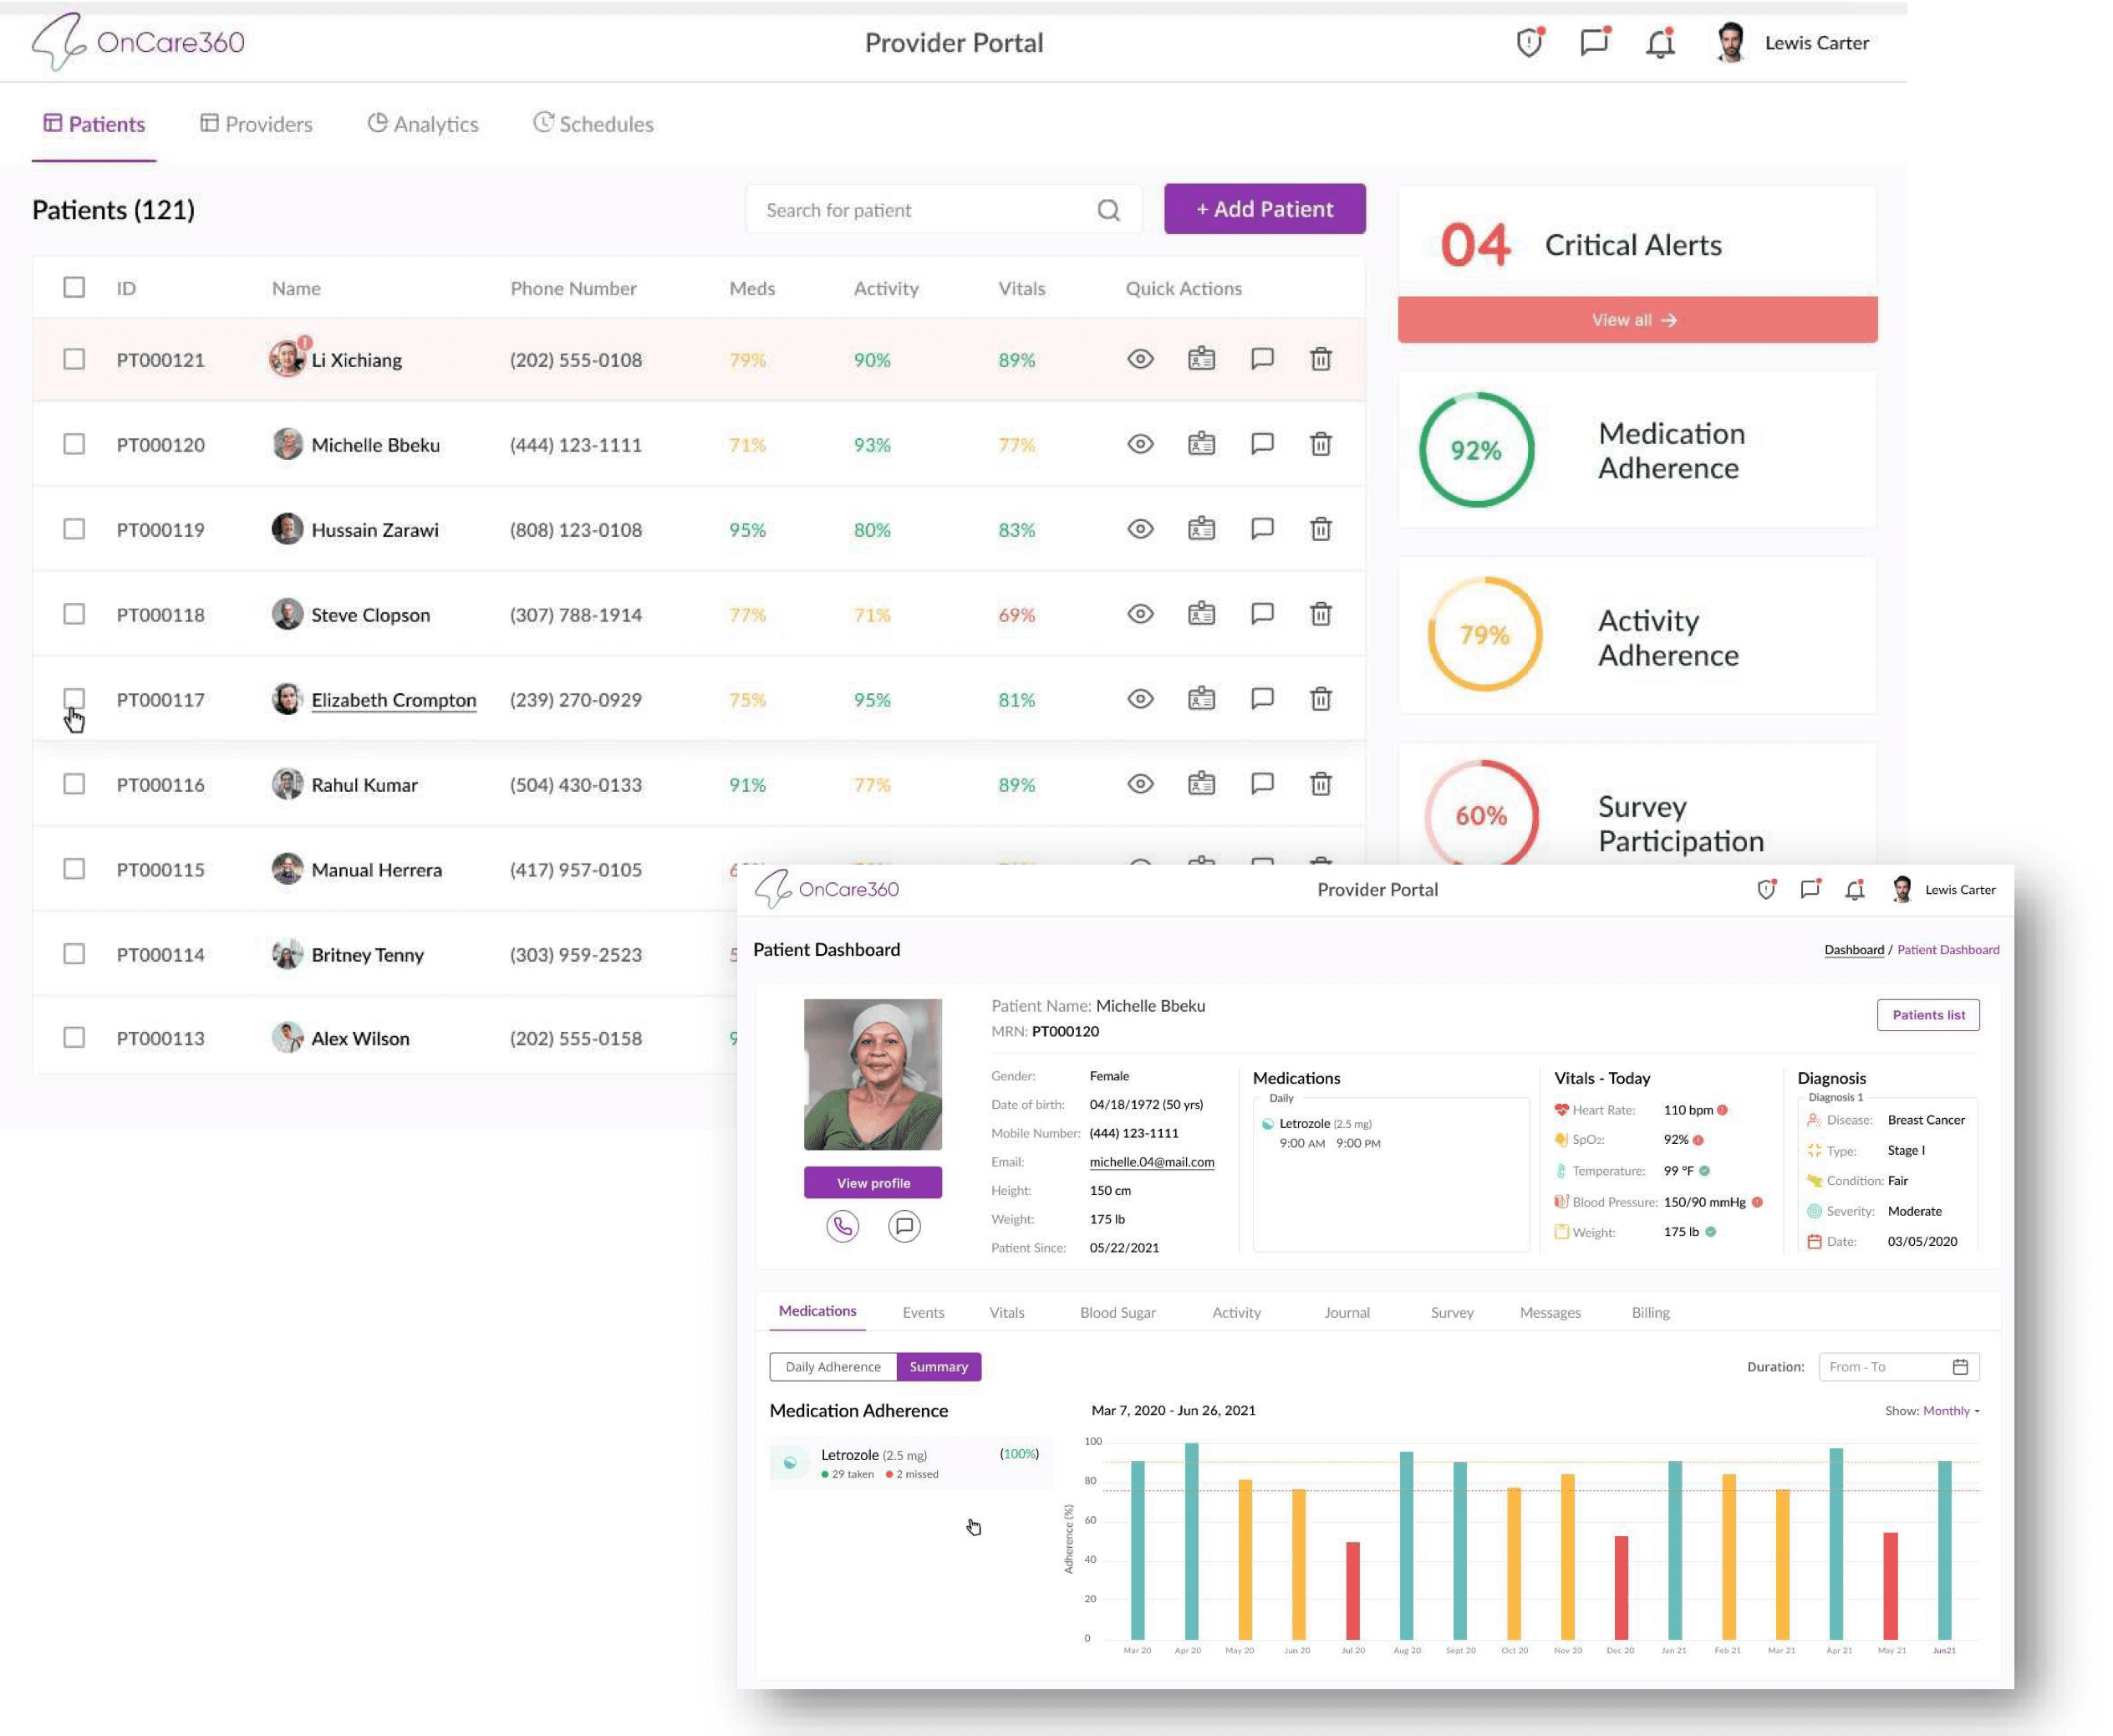Check the box for PT000121
Screen dimensions: 2113x1736
pos(74,359)
